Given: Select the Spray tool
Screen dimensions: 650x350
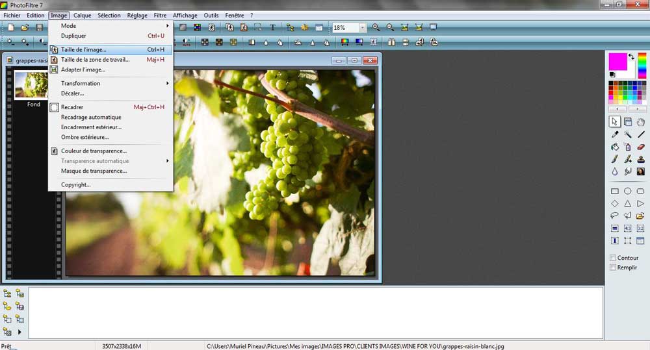Looking at the screenshot, I should point(628,147).
